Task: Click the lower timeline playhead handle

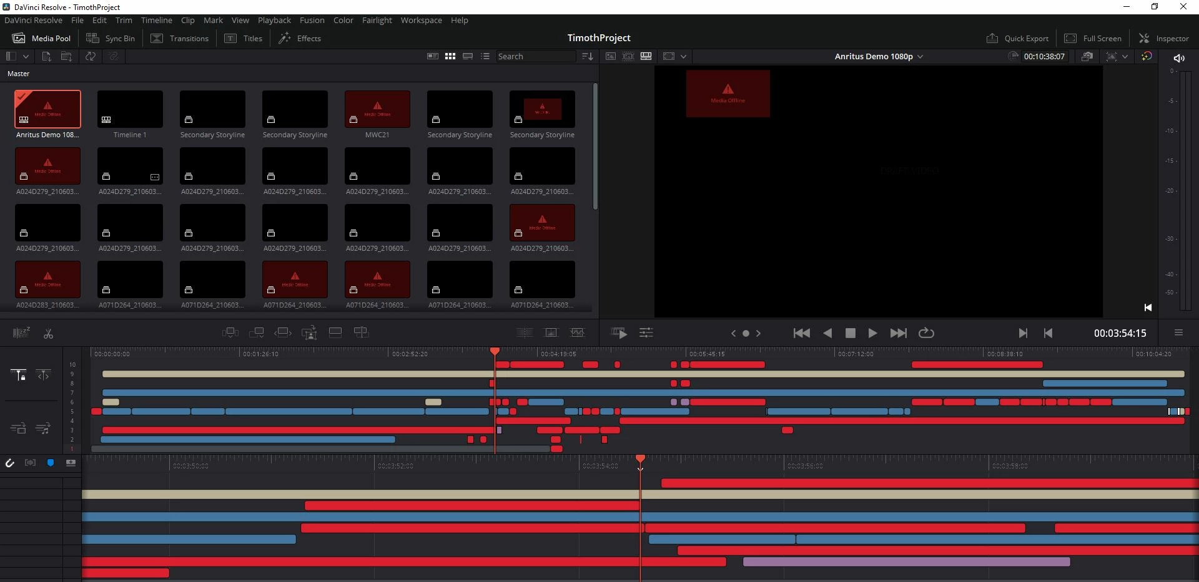Action: [x=640, y=459]
